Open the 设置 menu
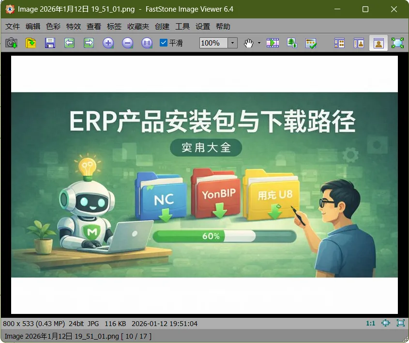The height and width of the screenshot is (343, 409). pos(203,26)
